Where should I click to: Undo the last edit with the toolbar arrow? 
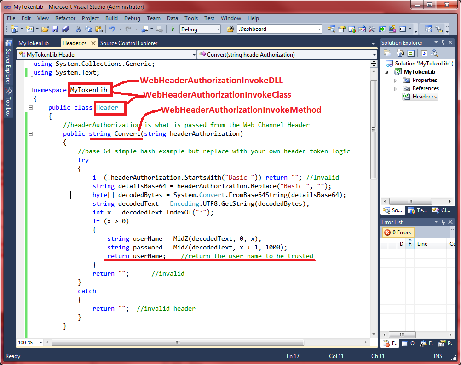112,29
